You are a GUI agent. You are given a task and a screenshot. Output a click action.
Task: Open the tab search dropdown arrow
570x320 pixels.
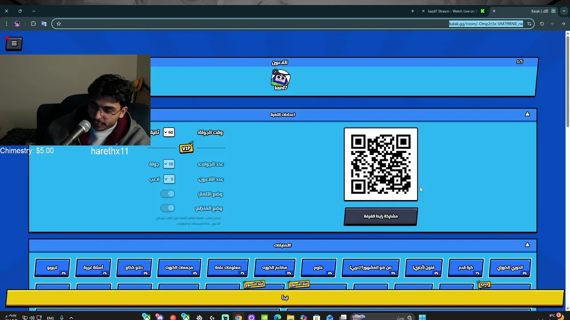[x=564, y=11]
